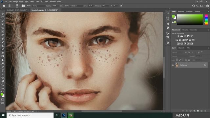The width and height of the screenshot is (210, 118).
Task: Select the Art History Brush tool
Action: click(3, 49)
